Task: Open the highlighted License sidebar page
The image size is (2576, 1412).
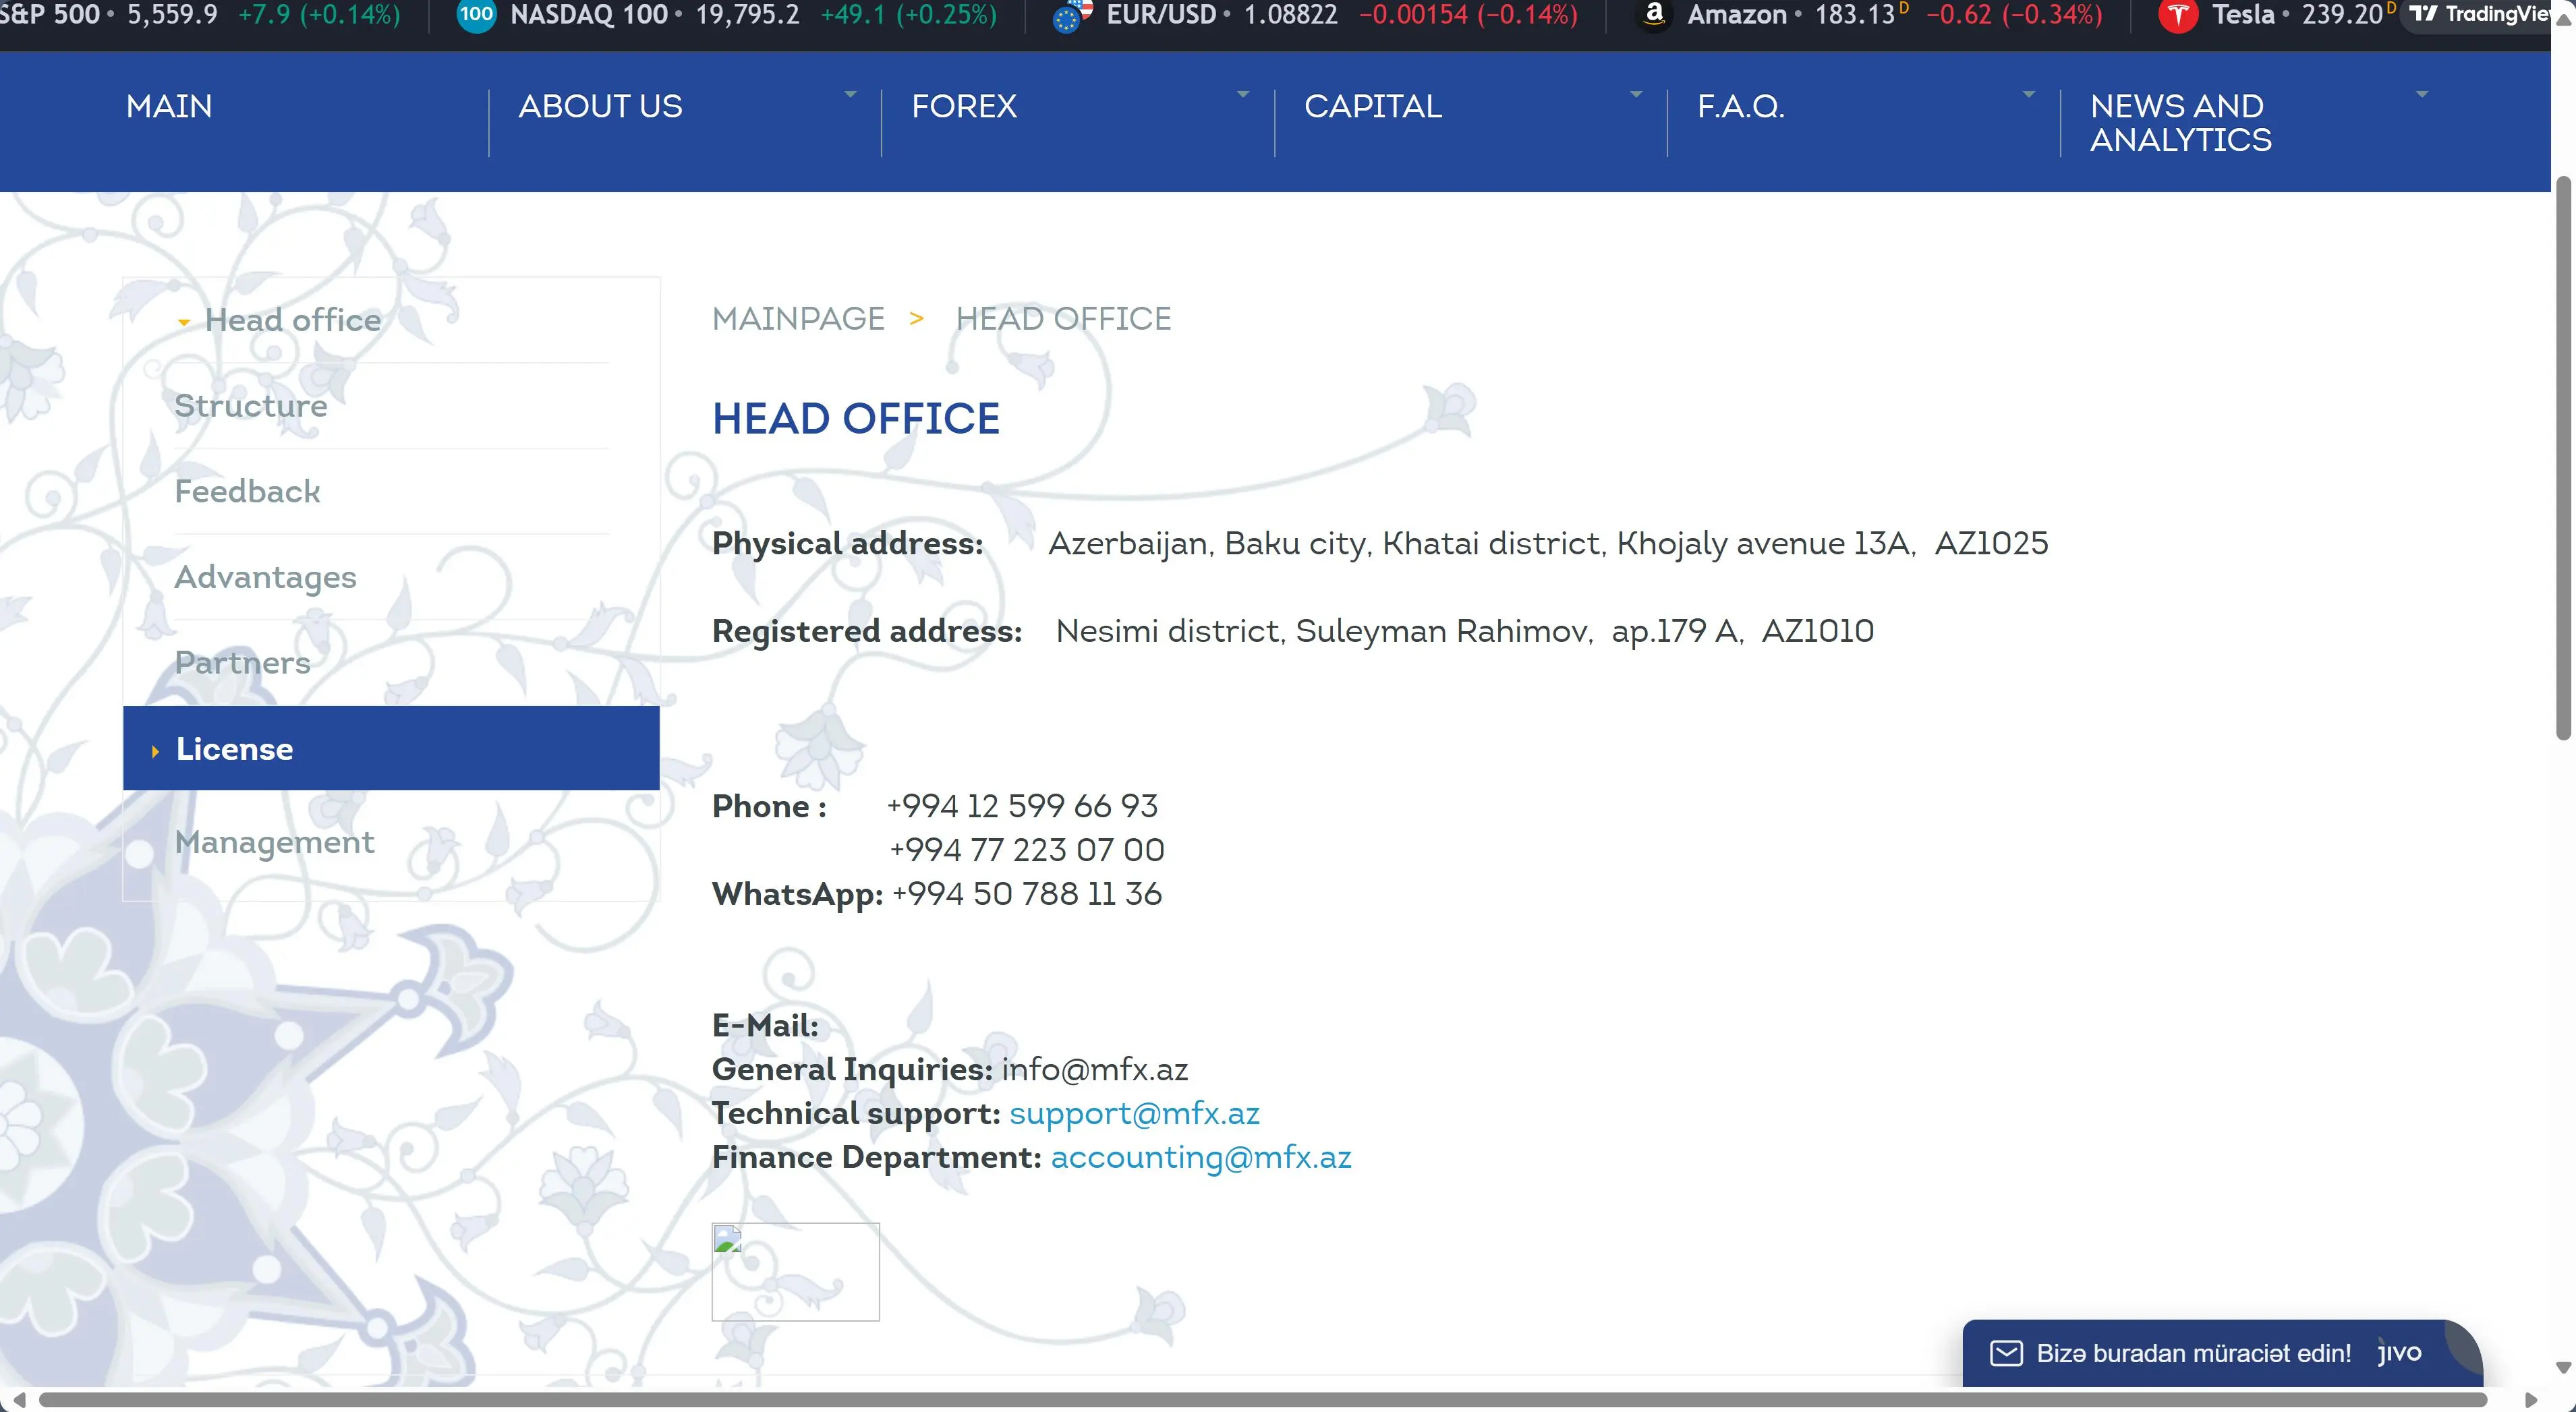Action: coord(391,748)
